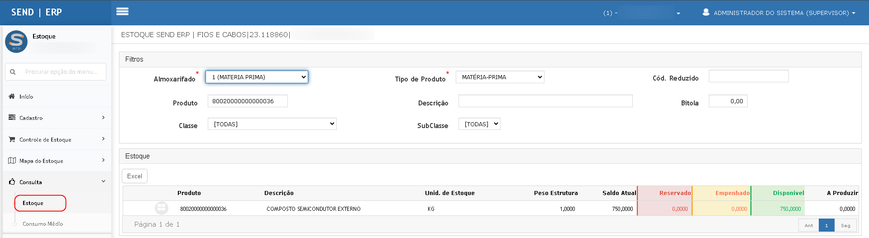The image size is (869, 238).
Task: Expand the Cadastro menu
Action: click(57, 118)
